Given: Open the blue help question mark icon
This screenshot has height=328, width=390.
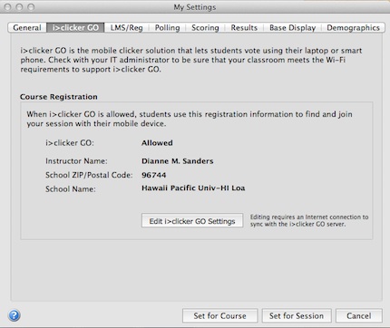Looking at the screenshot, I should (15, 315).
